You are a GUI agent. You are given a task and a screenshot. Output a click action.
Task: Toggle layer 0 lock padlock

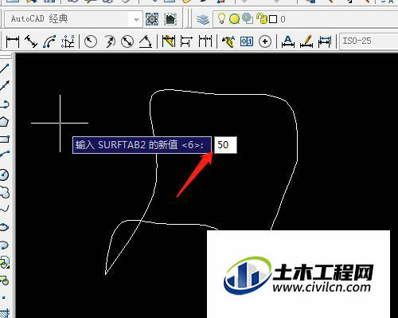pyautogui.click(x=261, y=19)
